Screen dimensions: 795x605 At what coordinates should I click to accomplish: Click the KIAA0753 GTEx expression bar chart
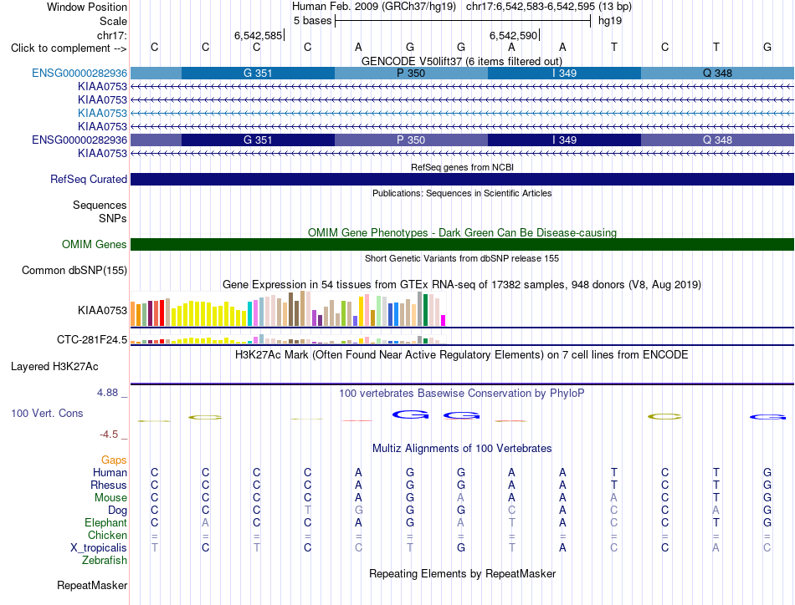pos(288,308)
